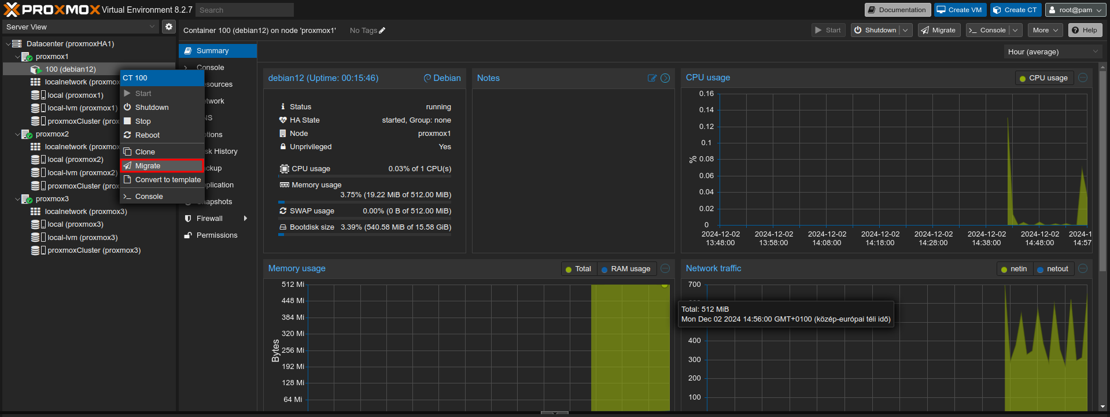Expand the Firewall submenu arrow
1110x417 pixels.
coord(246,219)
